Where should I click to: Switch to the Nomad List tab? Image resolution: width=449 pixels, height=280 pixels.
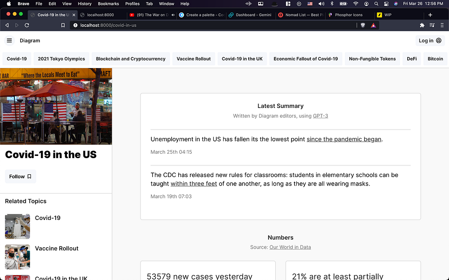301,15
